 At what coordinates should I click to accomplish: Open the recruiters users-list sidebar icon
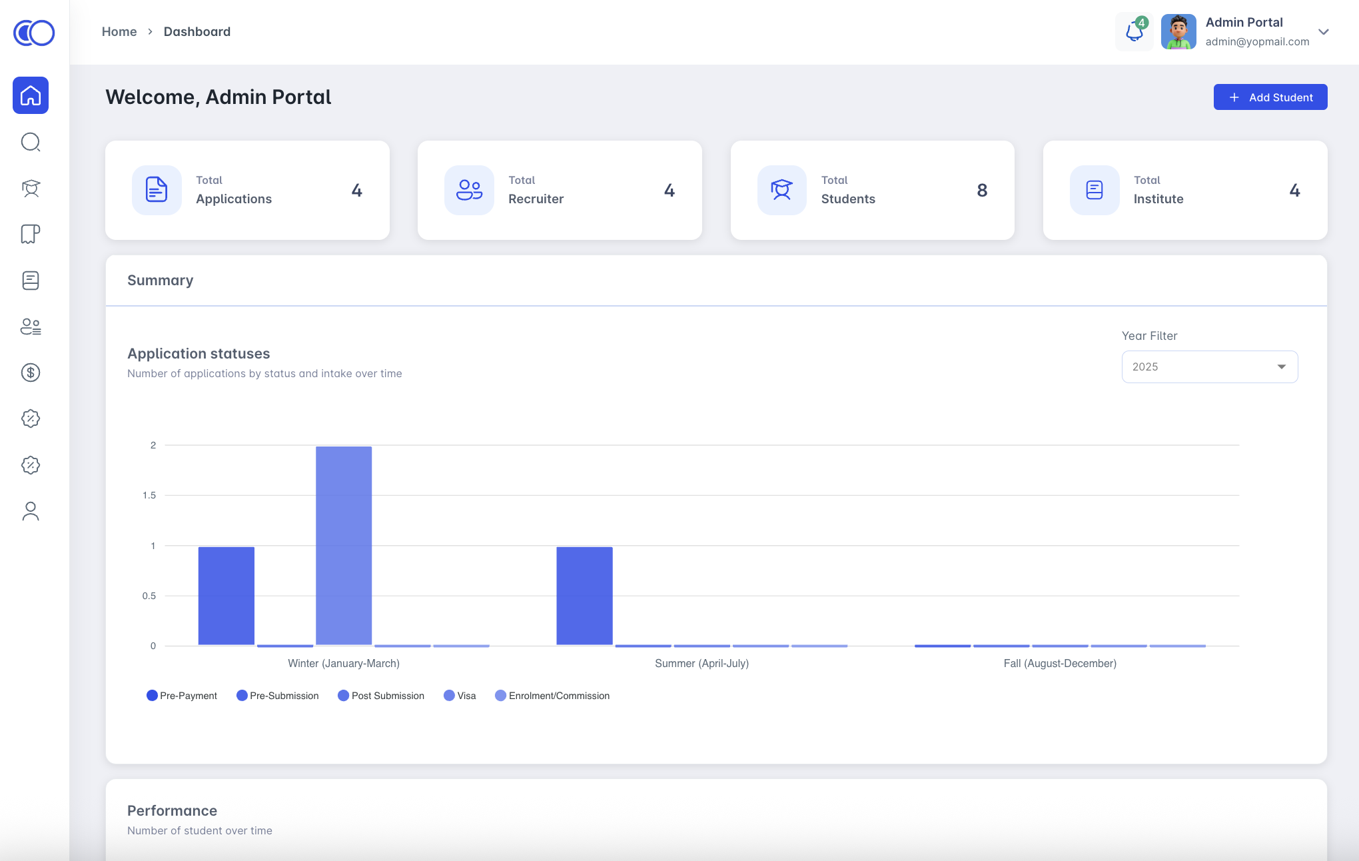(31, 327)
